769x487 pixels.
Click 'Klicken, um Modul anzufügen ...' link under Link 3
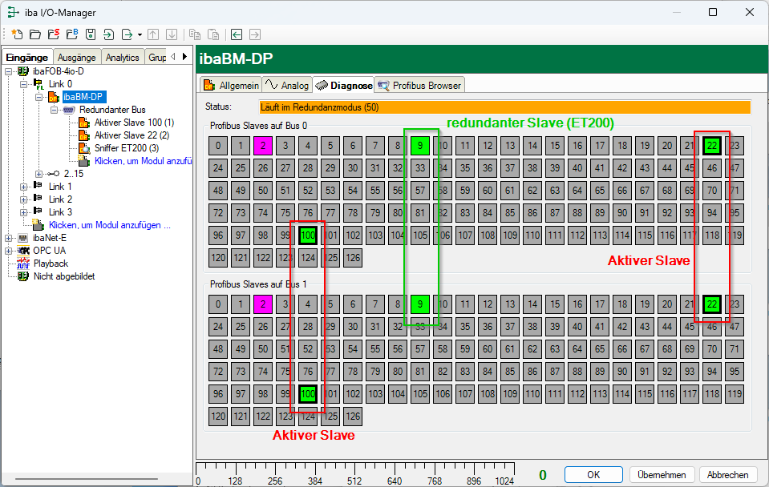point(109,225)
